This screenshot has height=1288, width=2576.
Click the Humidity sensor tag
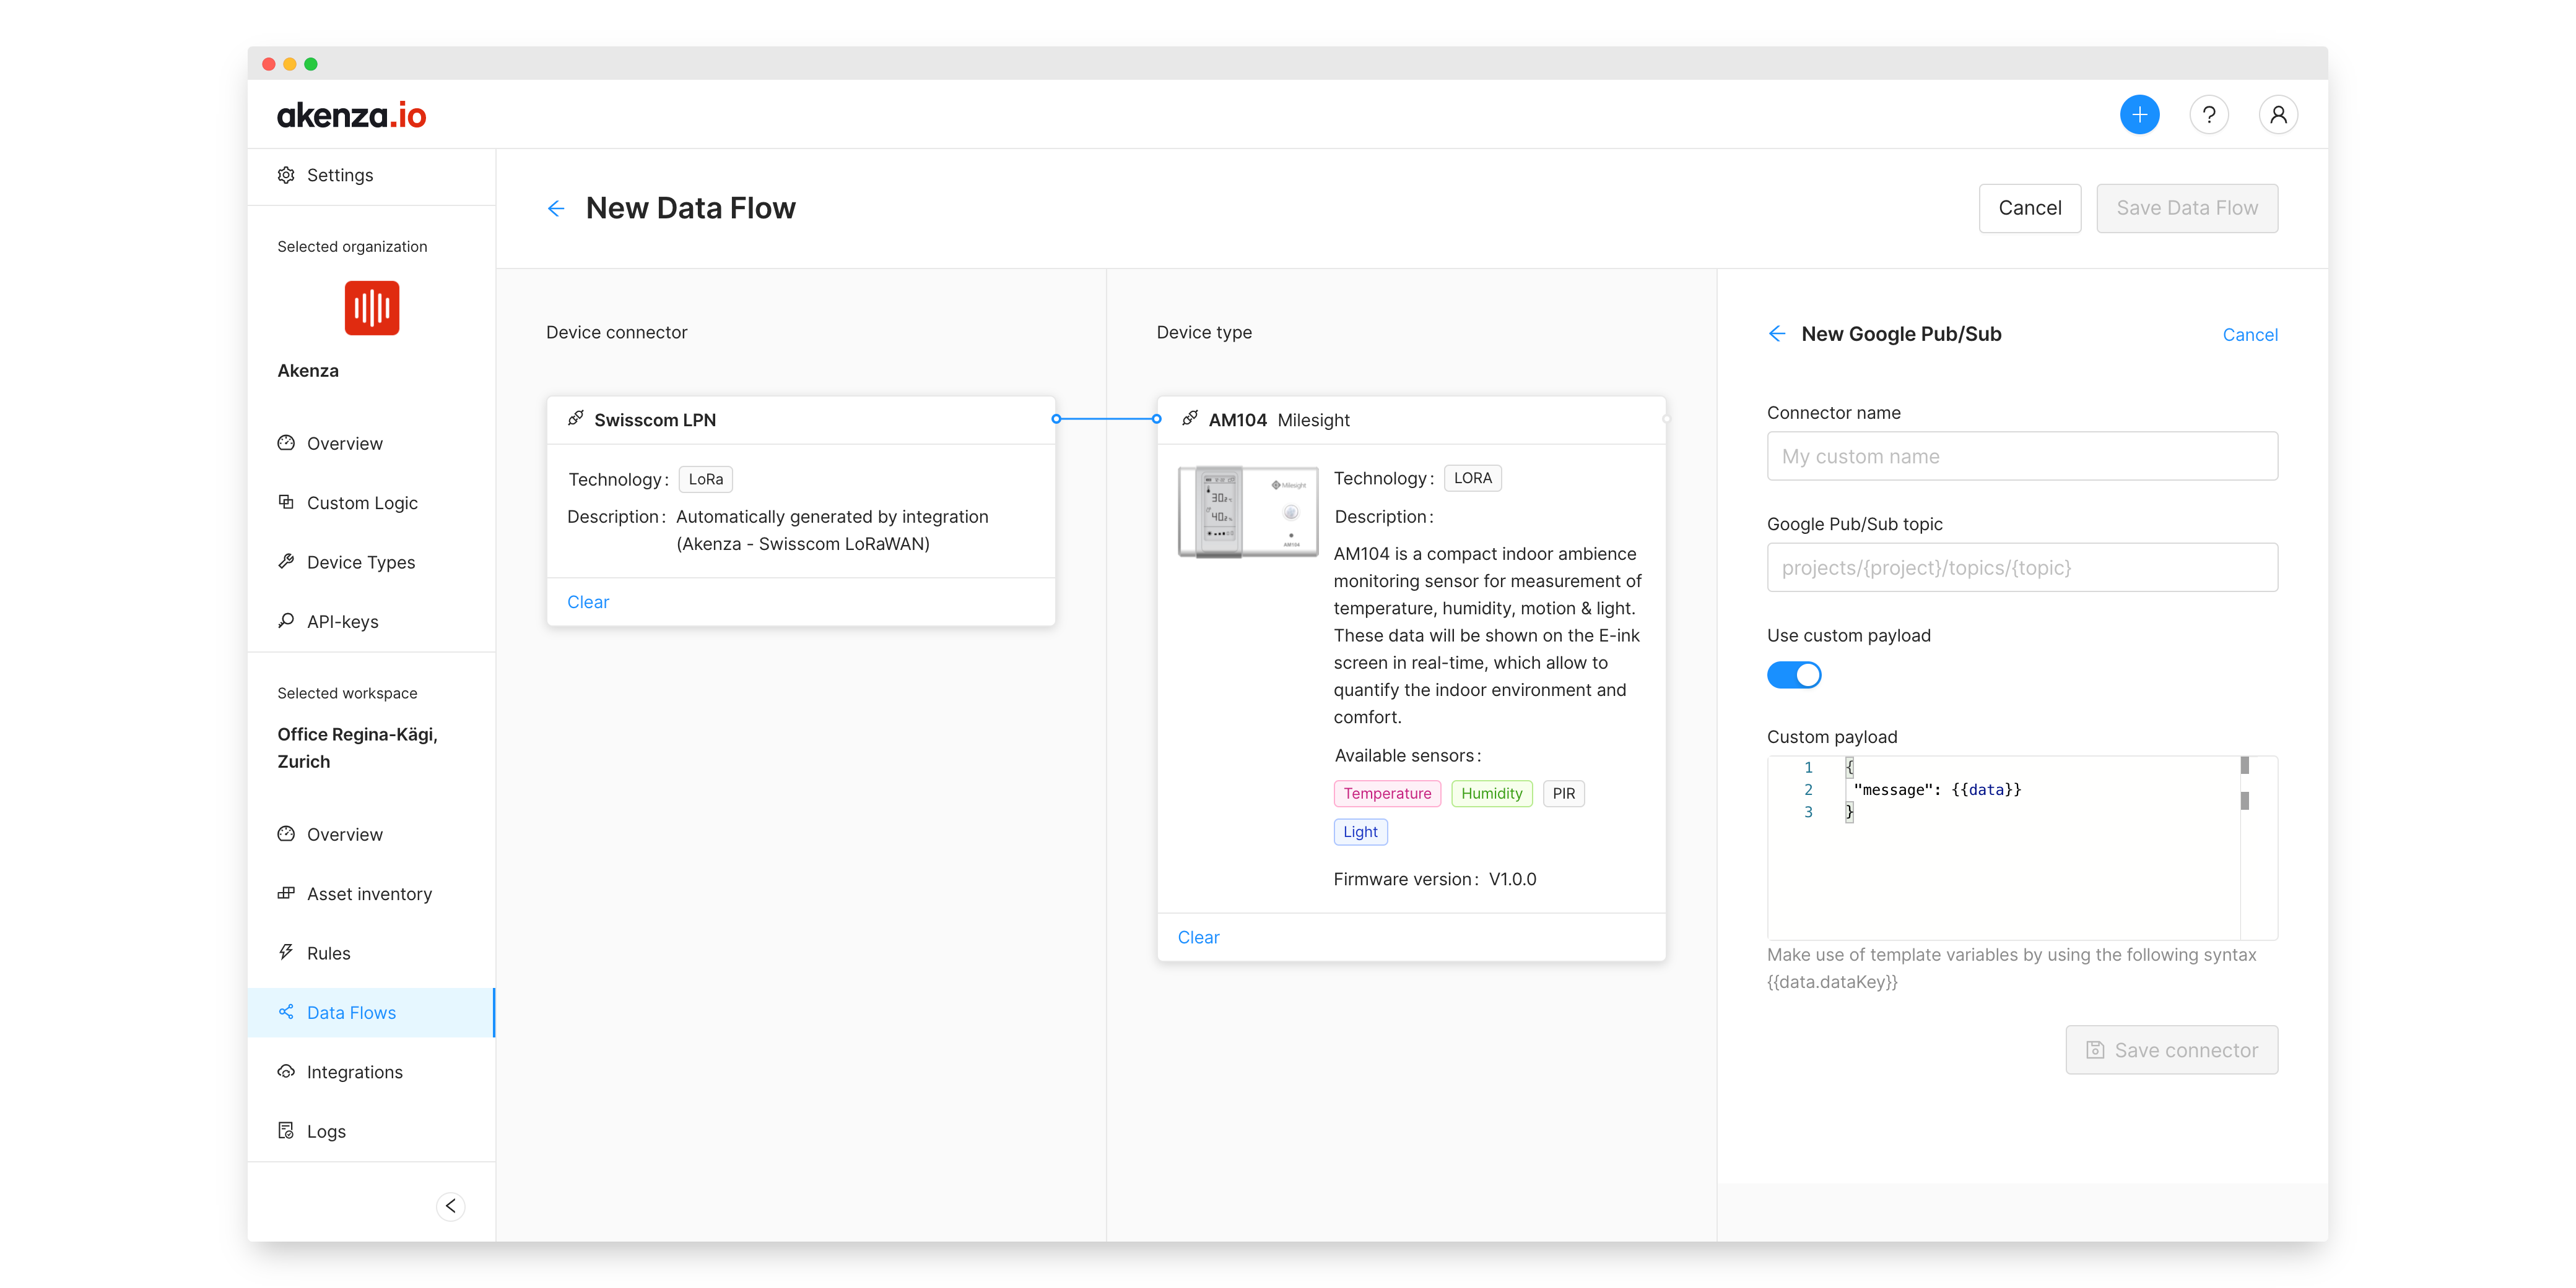tap(1491, 793)
